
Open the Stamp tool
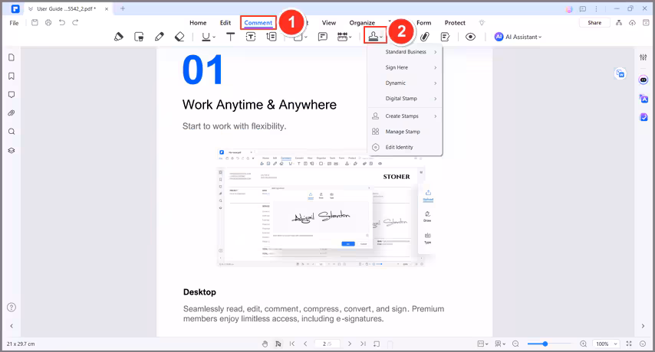tap(374, 37)
